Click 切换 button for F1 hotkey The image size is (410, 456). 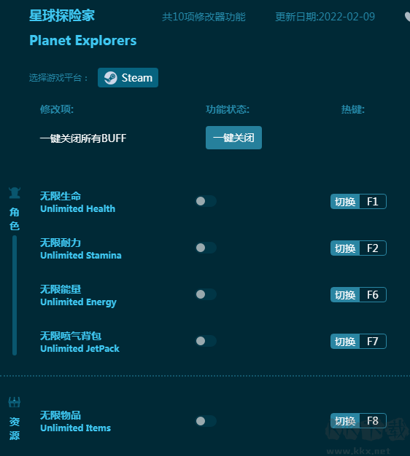[345, 202]
